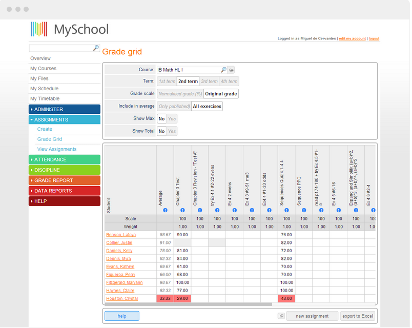The width and height of the screenshot is (412, 328).
Task: Click info icon under Expand and Simplify column
Action: click(x=356, y=210)
